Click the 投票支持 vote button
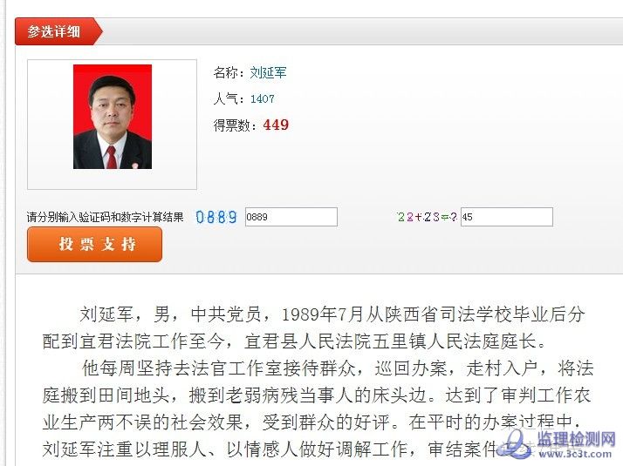Image resolution: width=623 pixels, height=466 pixels. point(94,244)
